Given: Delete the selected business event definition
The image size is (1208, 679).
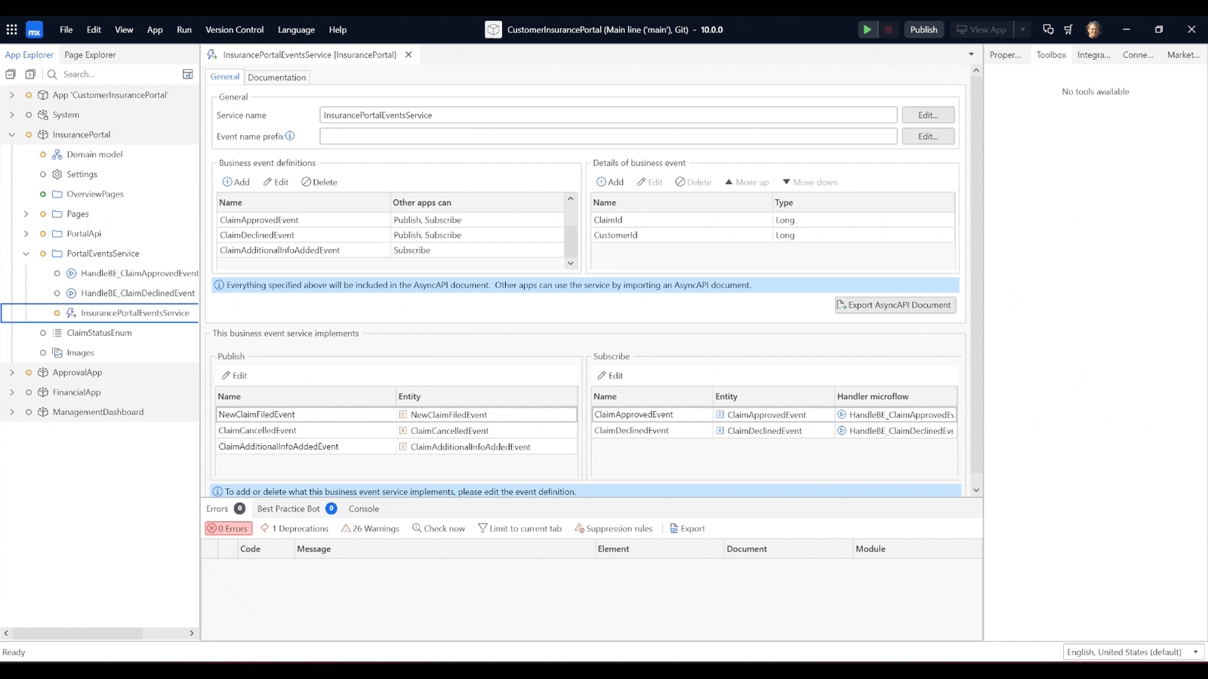Looking at the screenshot, I should pos(319,182).
